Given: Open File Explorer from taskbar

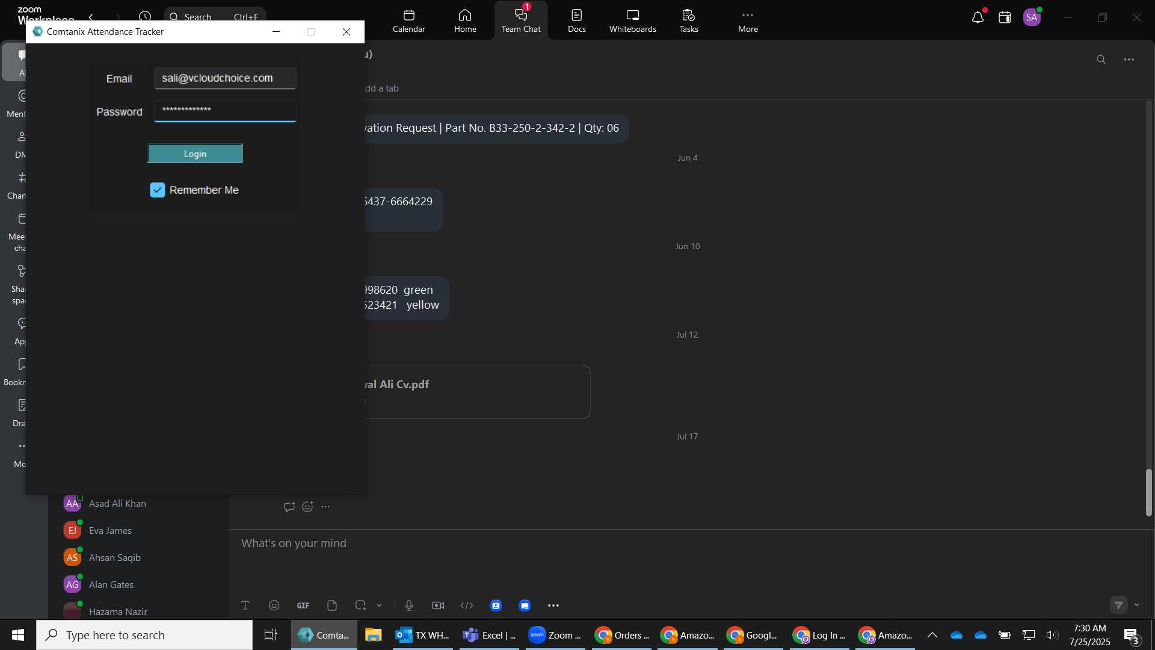Looking at the screenshot, I should tap(374, 635).
